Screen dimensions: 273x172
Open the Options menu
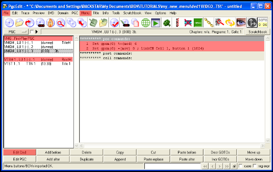(x=160, y=13)
